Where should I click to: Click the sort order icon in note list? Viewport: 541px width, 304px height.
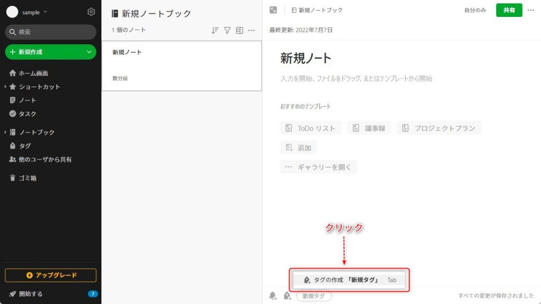pos(215,30)
